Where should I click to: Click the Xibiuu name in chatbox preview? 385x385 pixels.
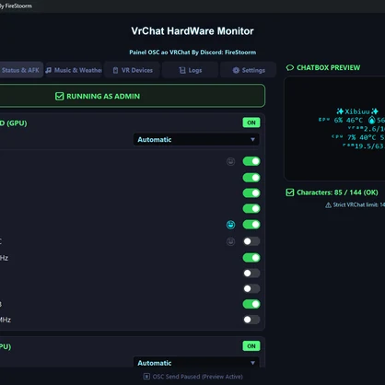point(357,111)
